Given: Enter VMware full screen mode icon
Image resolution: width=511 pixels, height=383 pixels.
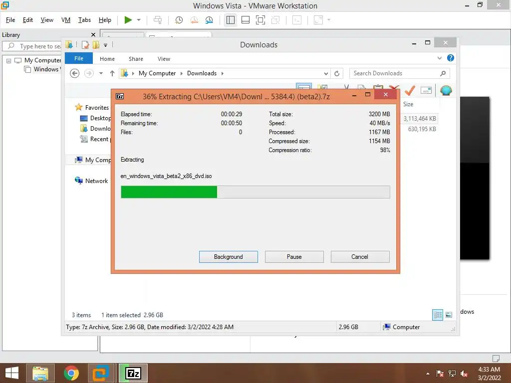Looking at the screenshot, I should pos(260,20).
